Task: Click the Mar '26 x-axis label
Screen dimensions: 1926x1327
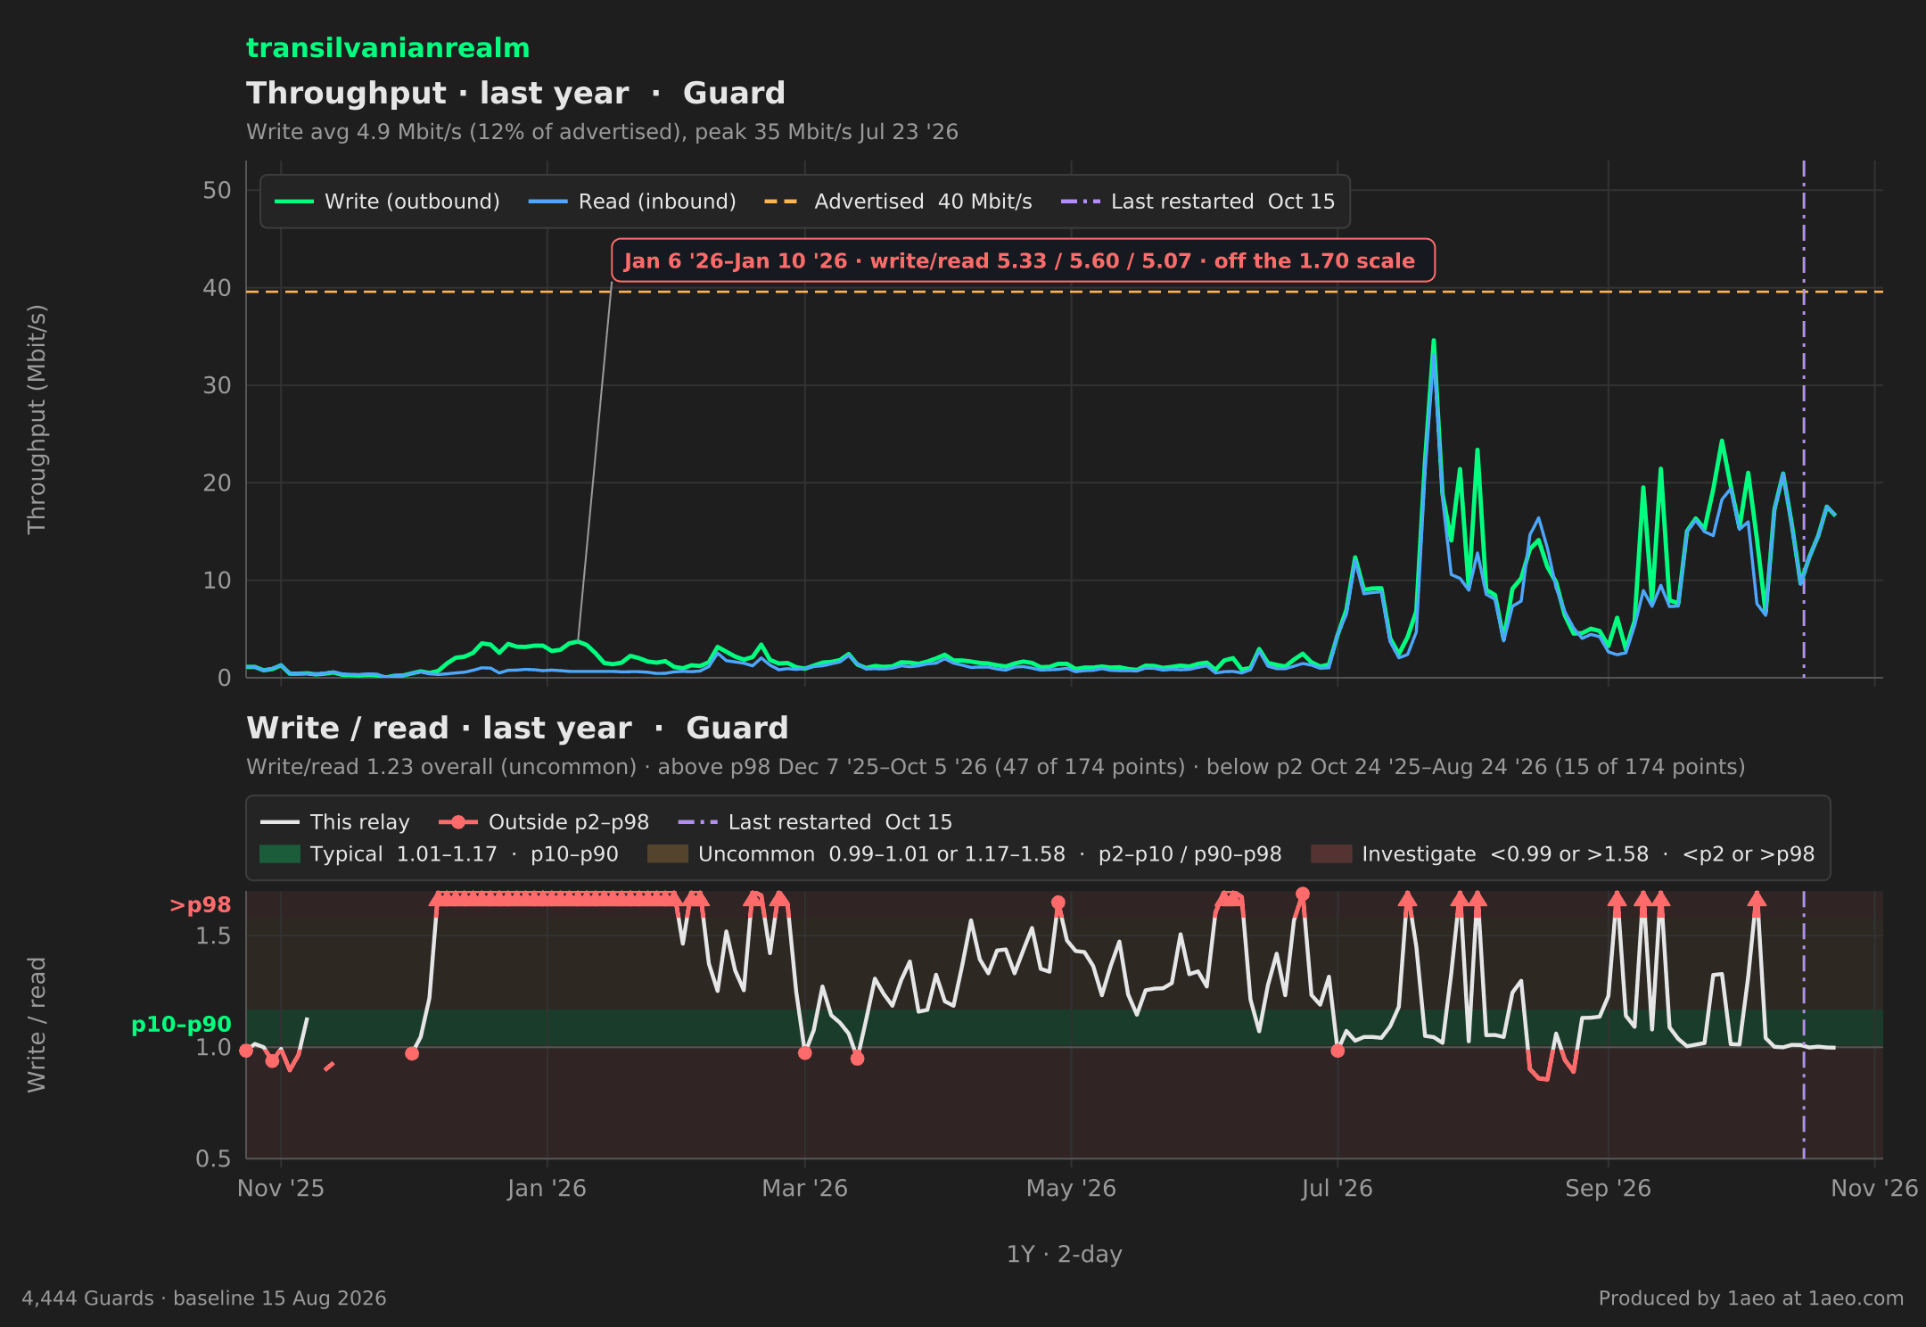Action: (804, 1189)
